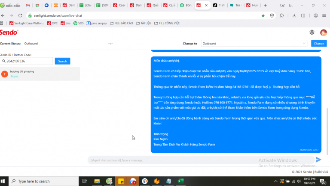The image size is (330, 186).
Task: Open the tms bookmark
Action: point(66,23)
